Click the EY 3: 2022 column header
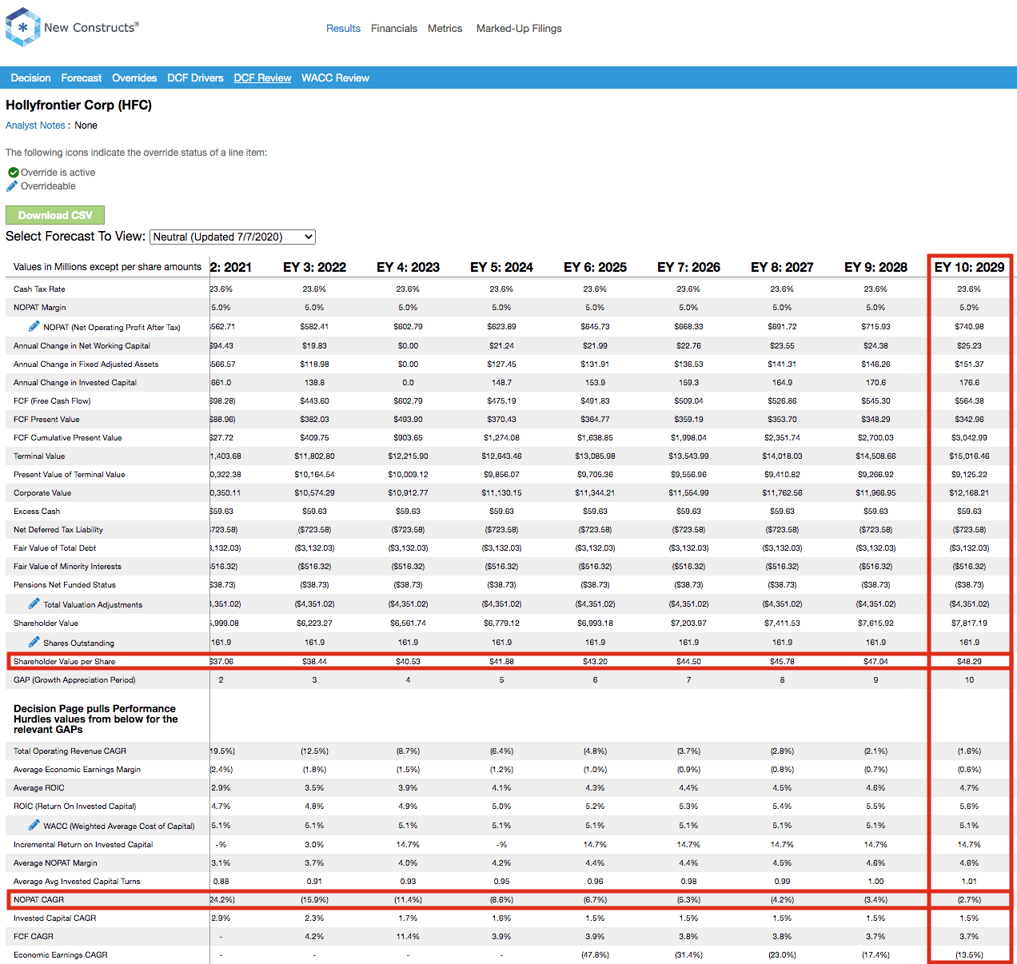Image resolution: width=1017 pixels, height=964 pixels. click(314, 267)
